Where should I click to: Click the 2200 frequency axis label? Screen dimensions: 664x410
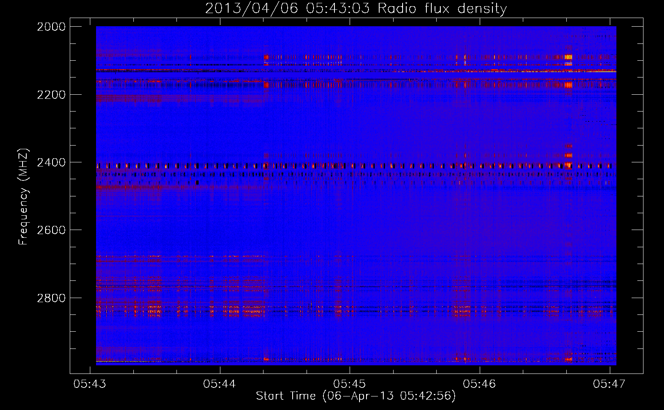51,95
